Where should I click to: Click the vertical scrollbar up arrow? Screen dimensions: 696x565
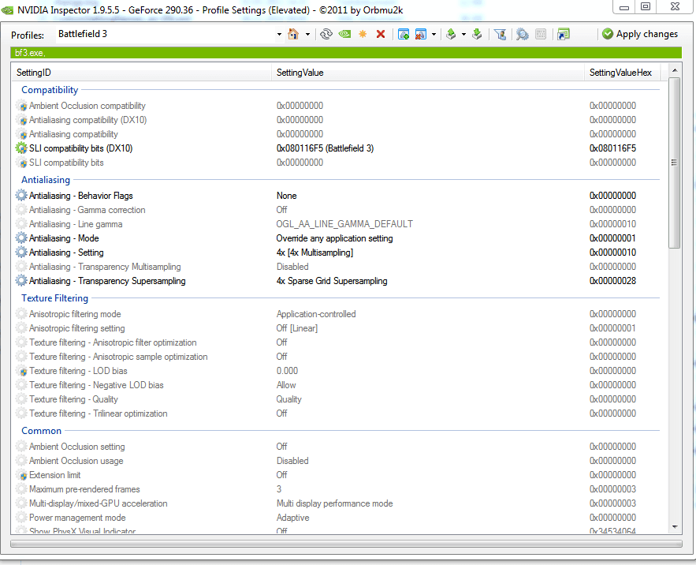(x=675, y=71)
